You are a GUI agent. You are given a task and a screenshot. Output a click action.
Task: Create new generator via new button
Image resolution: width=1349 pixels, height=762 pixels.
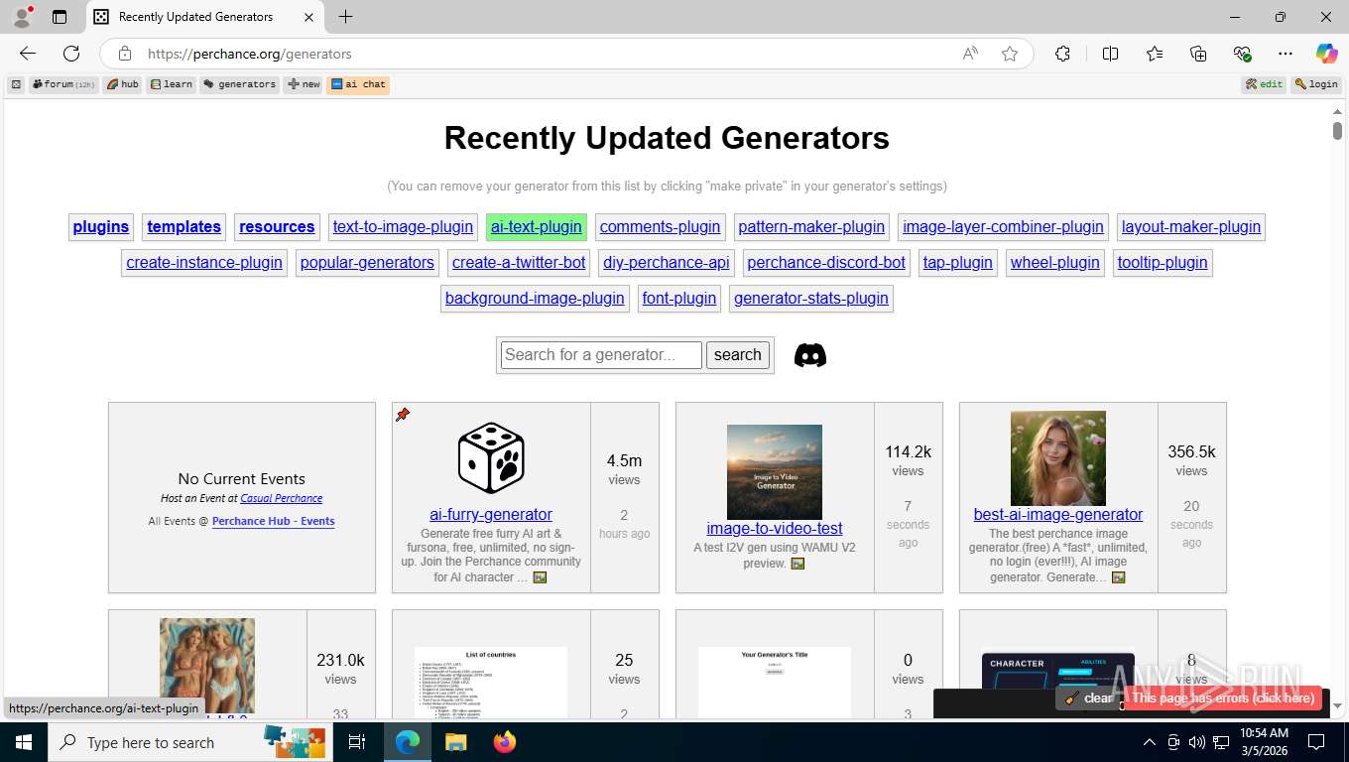304,84
